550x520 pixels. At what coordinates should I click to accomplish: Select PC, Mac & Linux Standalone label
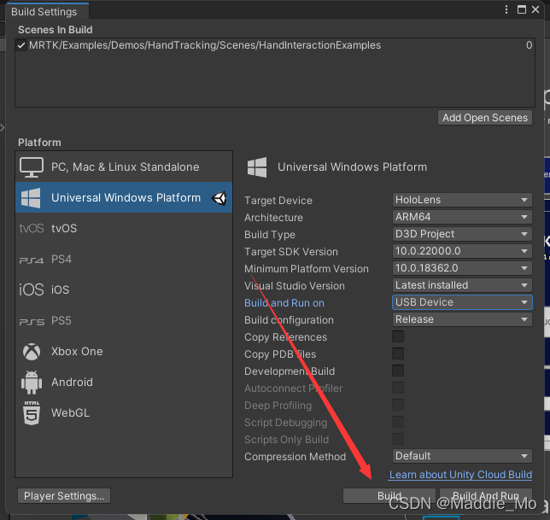(x=126, y=167)
